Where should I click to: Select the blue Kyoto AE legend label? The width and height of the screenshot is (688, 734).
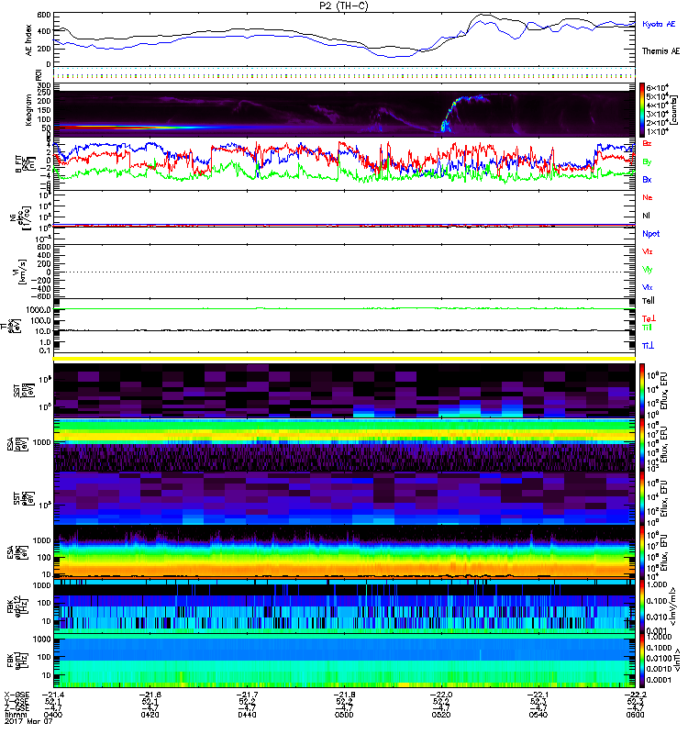coord(659,24)
